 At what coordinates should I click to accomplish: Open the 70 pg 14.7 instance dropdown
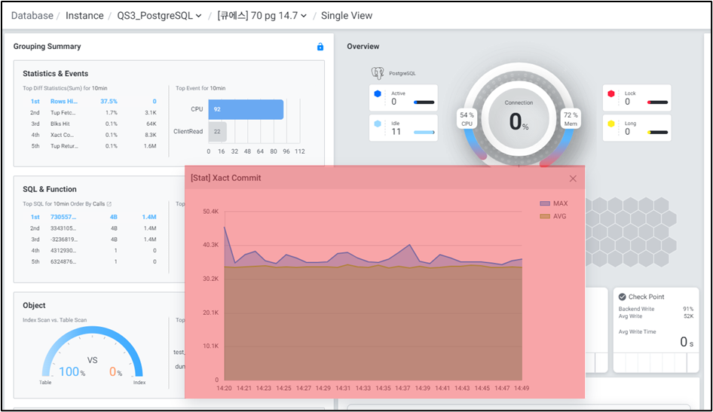262,16
